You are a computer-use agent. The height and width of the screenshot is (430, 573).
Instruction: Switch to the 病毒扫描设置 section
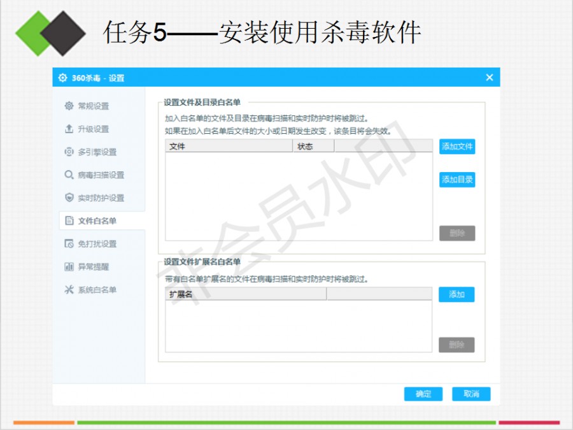pos(101,175)
